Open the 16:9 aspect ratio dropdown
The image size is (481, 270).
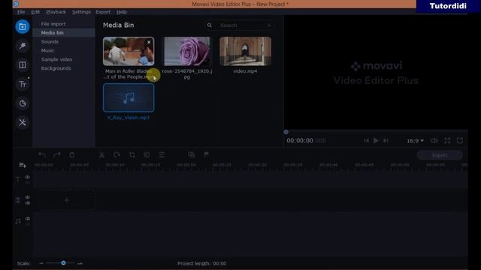coord(415,141)
